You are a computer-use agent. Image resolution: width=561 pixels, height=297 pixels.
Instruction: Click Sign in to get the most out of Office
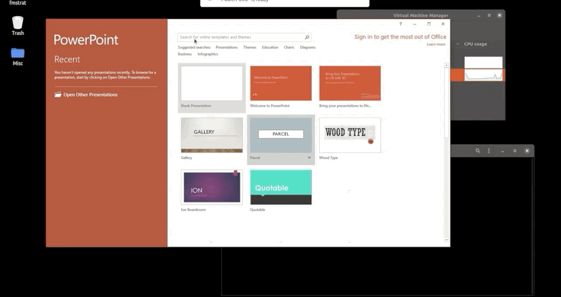400,37
